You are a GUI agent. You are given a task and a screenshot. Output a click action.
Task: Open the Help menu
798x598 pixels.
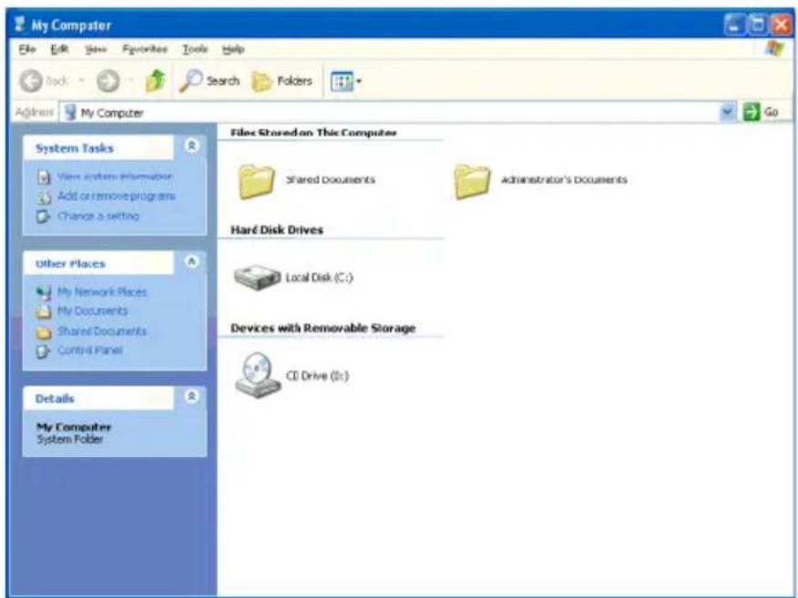point(233,49)
